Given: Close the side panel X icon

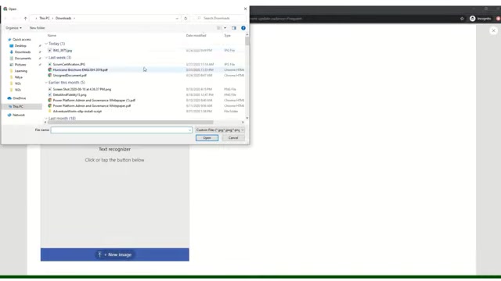Looking at the screenshot, I should pyautogui.click(x=493, y=30).
